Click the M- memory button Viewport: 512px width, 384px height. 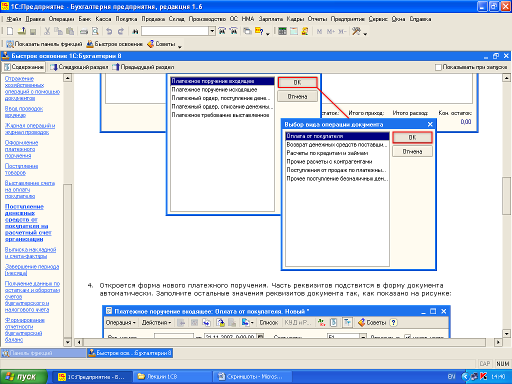[342, 31]
